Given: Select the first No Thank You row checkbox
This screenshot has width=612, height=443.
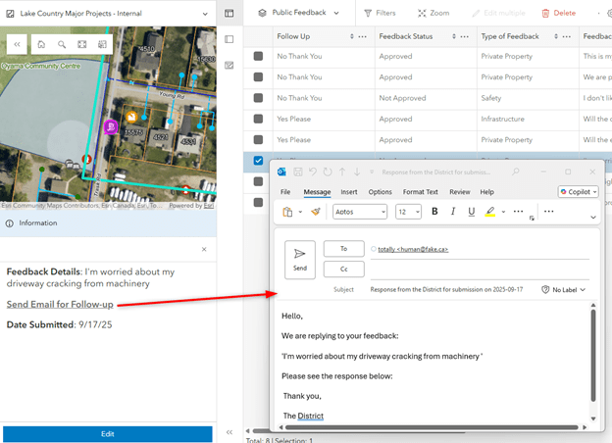Looking at the screenshot, I should point(258,56).
